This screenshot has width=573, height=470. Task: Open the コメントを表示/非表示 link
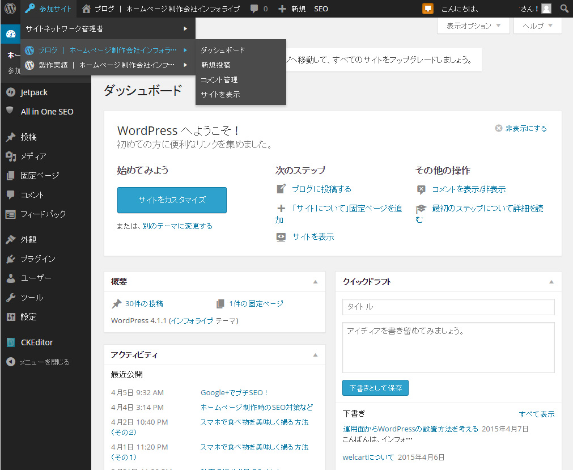coord(469,189)
